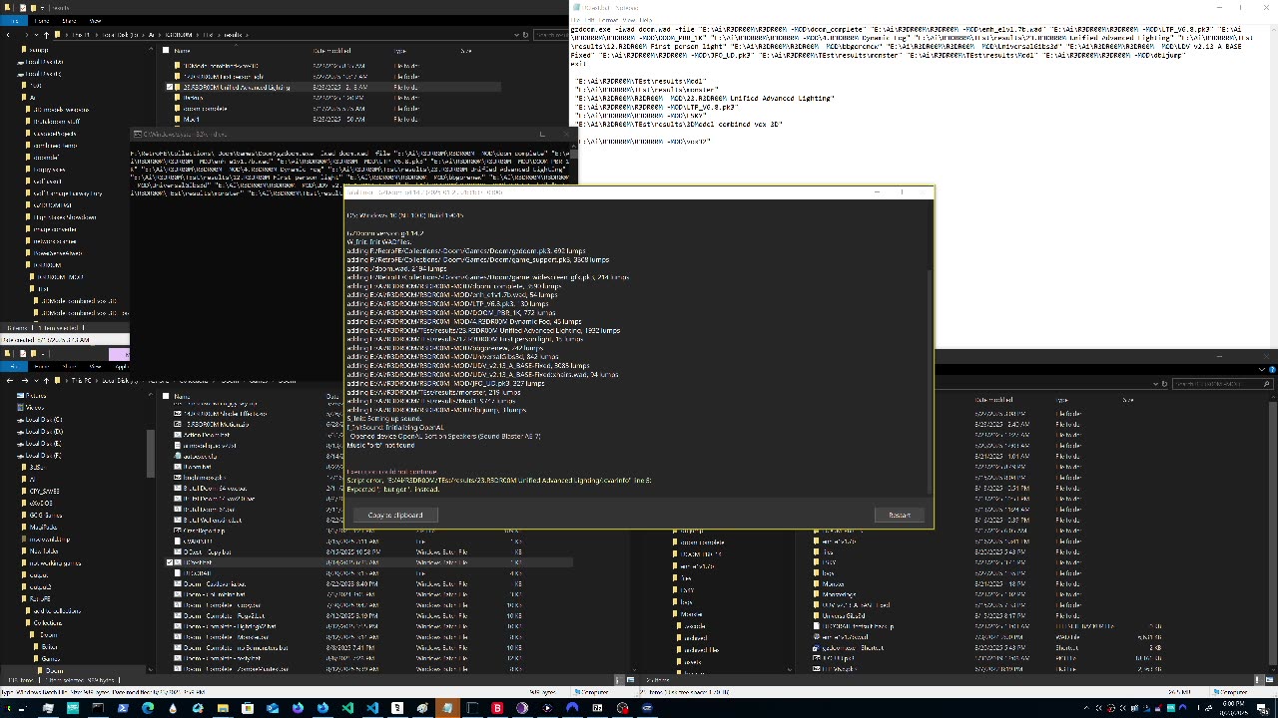Expand ribbon chevron in bottom-right Explorer

point(1263,369)
